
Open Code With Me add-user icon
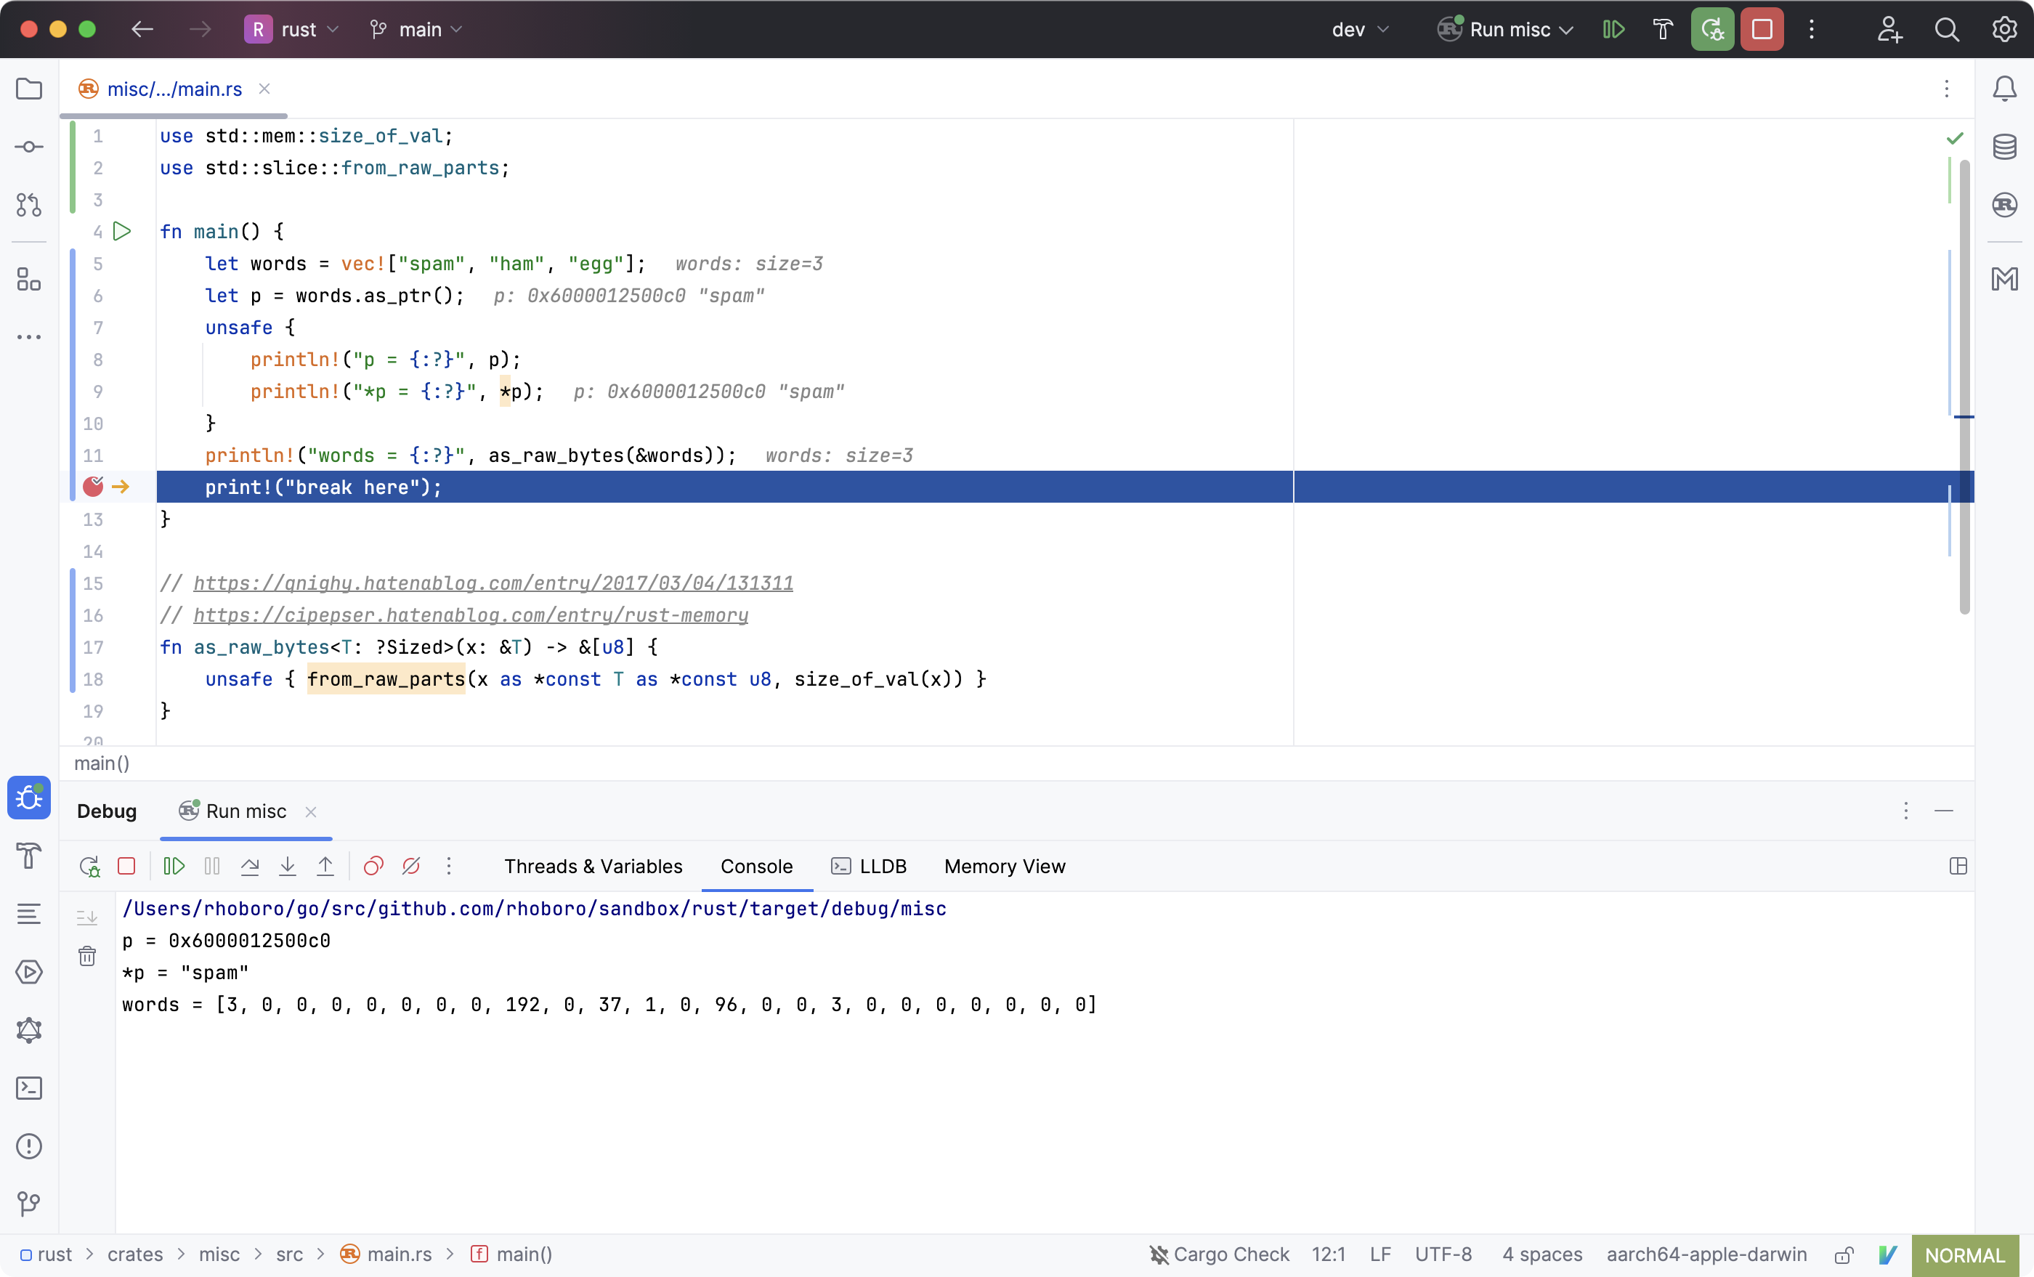pos(1889,30)
